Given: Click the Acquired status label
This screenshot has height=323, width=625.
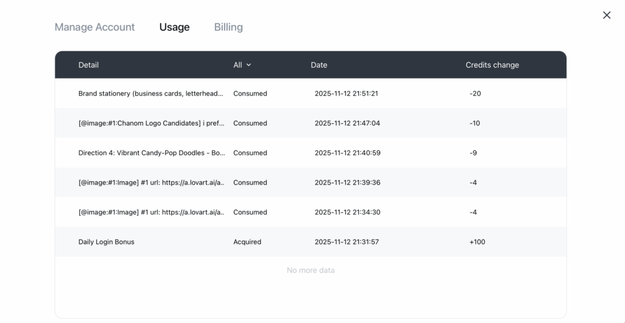Looking at the screenshot, I should coord(247,242).
